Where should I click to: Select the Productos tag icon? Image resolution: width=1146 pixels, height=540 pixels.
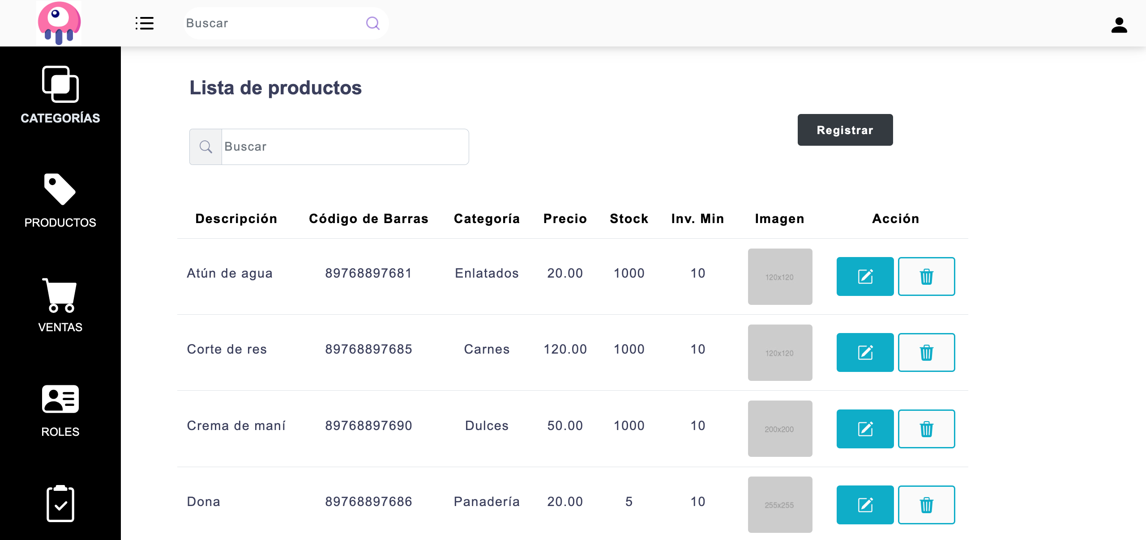59,190
